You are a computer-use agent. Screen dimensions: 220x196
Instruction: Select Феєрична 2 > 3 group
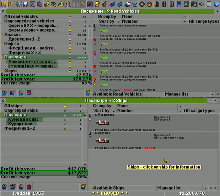(x=44, y=53)
